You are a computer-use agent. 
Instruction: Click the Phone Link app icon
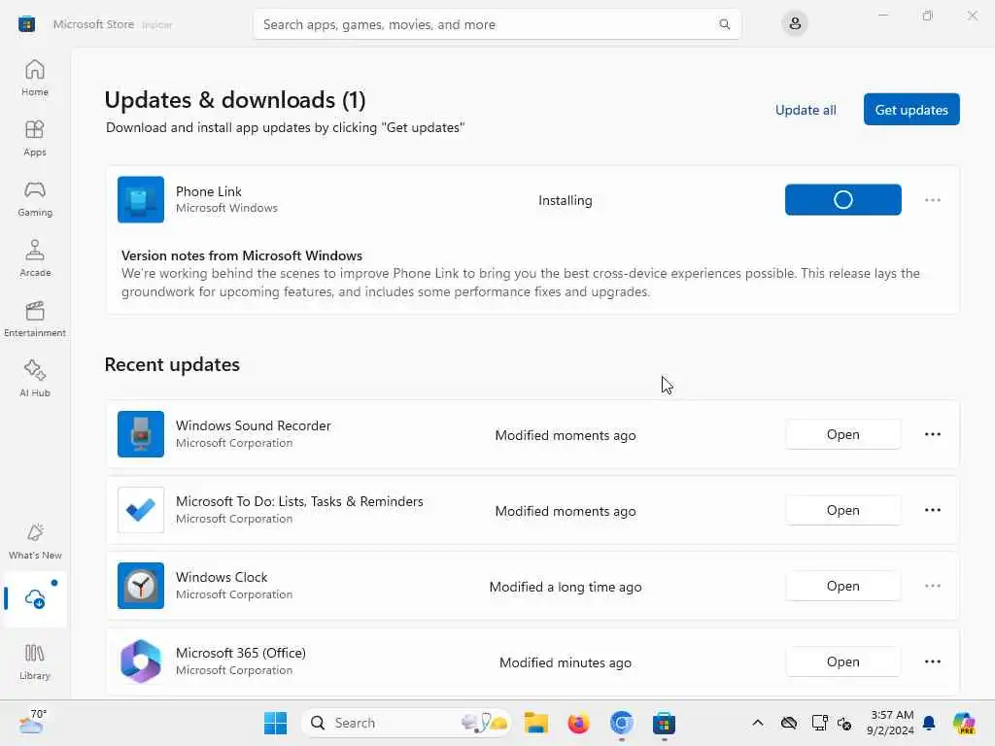pyautogui.click(x=141, y=200)
